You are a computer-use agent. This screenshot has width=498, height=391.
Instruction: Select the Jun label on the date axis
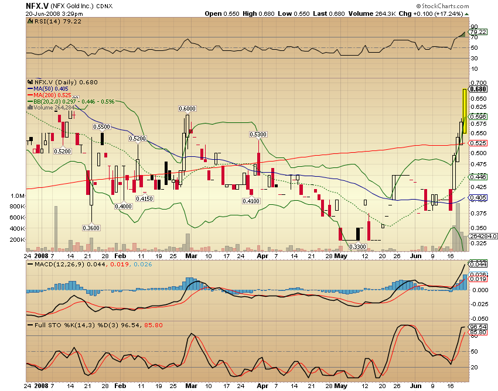tap(416, 256)
